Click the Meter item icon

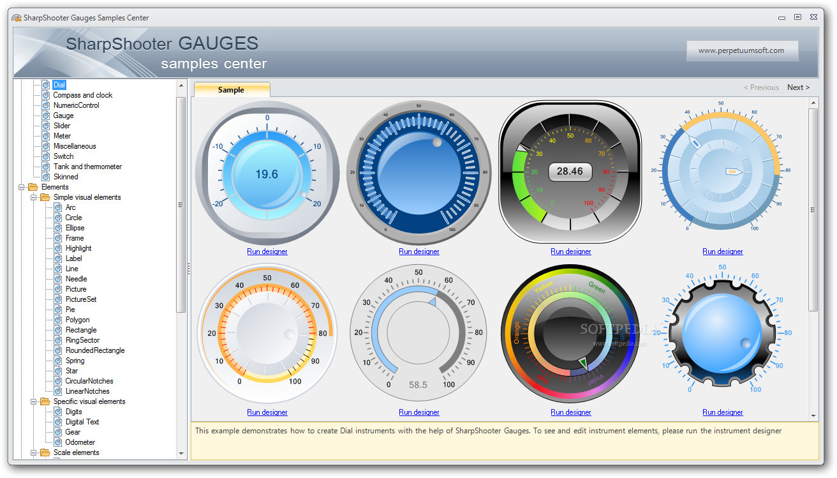46,136
